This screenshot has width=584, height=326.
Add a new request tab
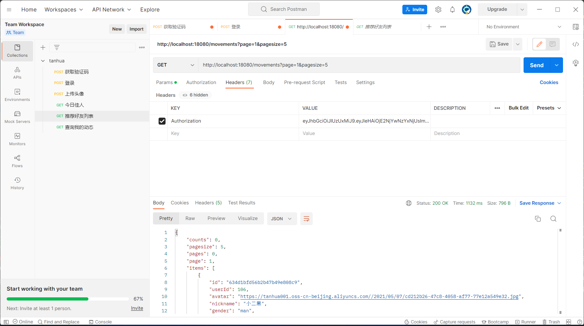(x=429, y=27)
